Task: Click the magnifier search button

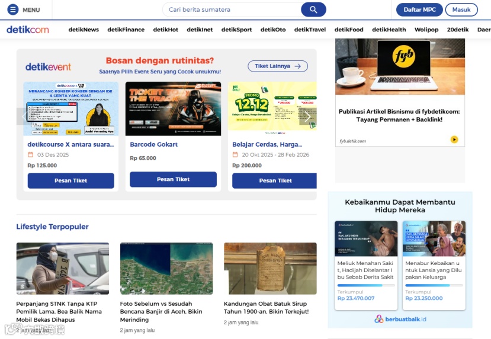Action: pos(313,9)
